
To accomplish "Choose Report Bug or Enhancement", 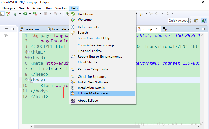I will (102, 57).
